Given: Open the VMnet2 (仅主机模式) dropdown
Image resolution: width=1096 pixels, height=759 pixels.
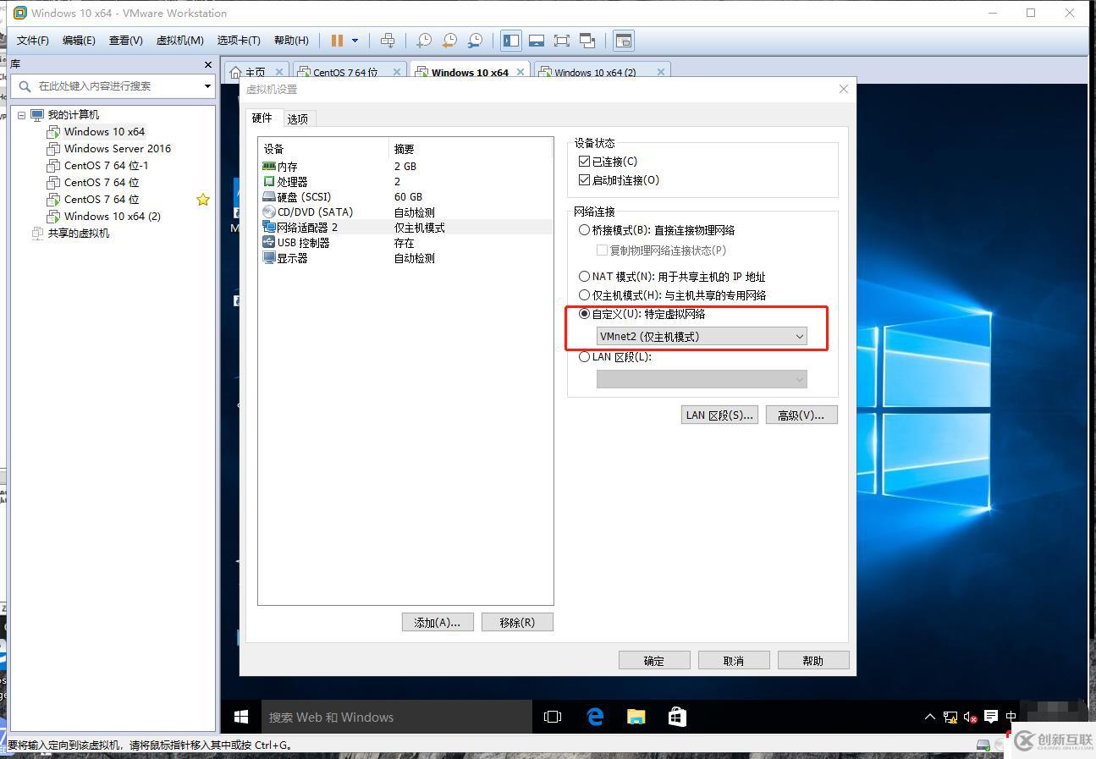Looking at the screenshot, I should 702,337.
